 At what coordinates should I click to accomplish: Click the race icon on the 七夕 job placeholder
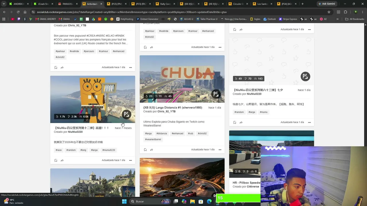(305, 76)
